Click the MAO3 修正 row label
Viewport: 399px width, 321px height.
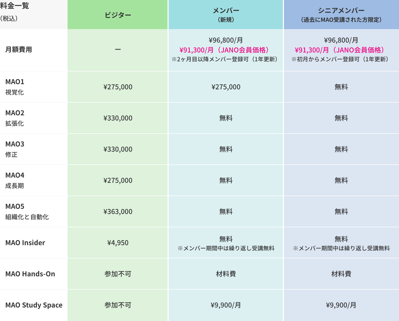(x=15, y=149)
